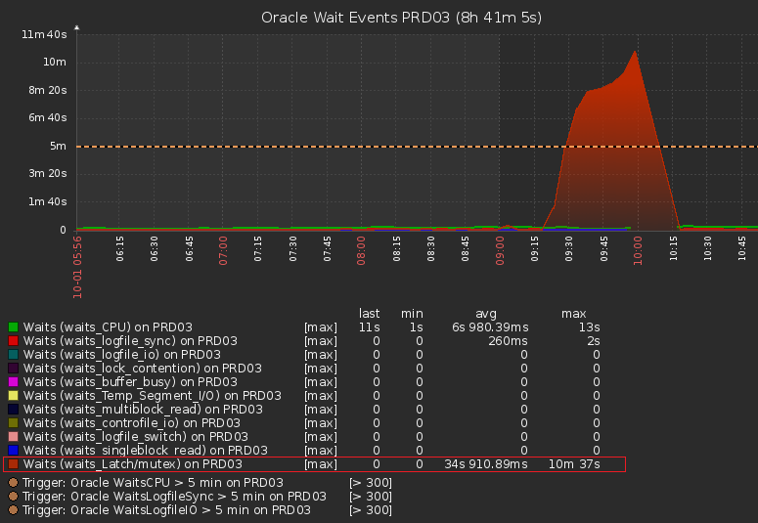Click the waits_CPU avg value 6s 980.39ms
Viewport: 758px width, 523px height.
(490, 327)
